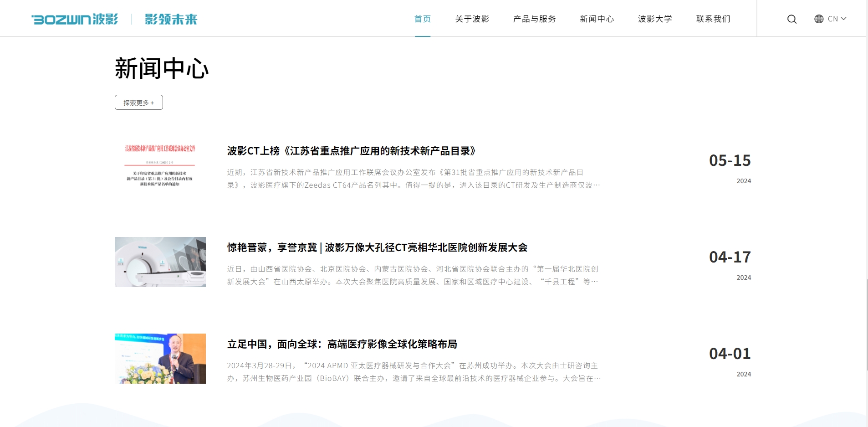
Task: Click summary text starting 近日，由山西省医院协会
Action: pyautogui.click(x=413, y=275)
